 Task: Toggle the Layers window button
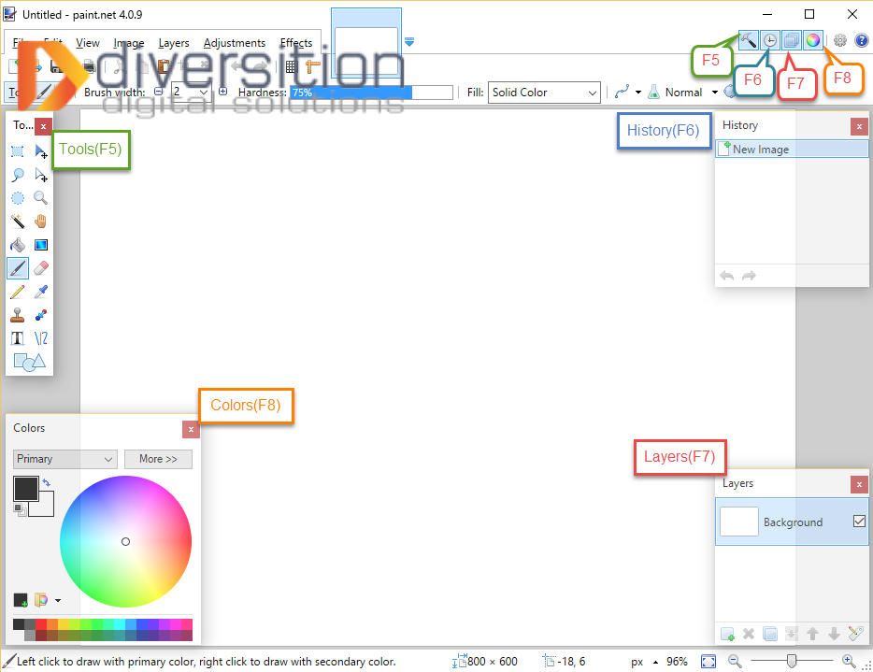pyautogui.click(x=792, y=40)
